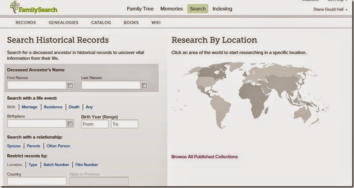Image resolution: width=354 pixels, height=188 pixels.
Task: Focus the Last Names input field
Action: pos(111,85)
